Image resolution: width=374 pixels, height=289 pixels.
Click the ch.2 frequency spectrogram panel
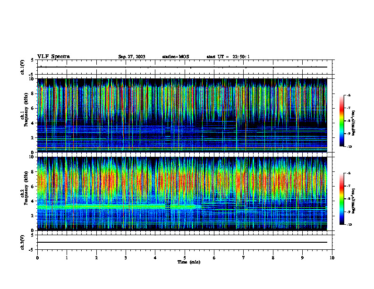click(182, 194)
